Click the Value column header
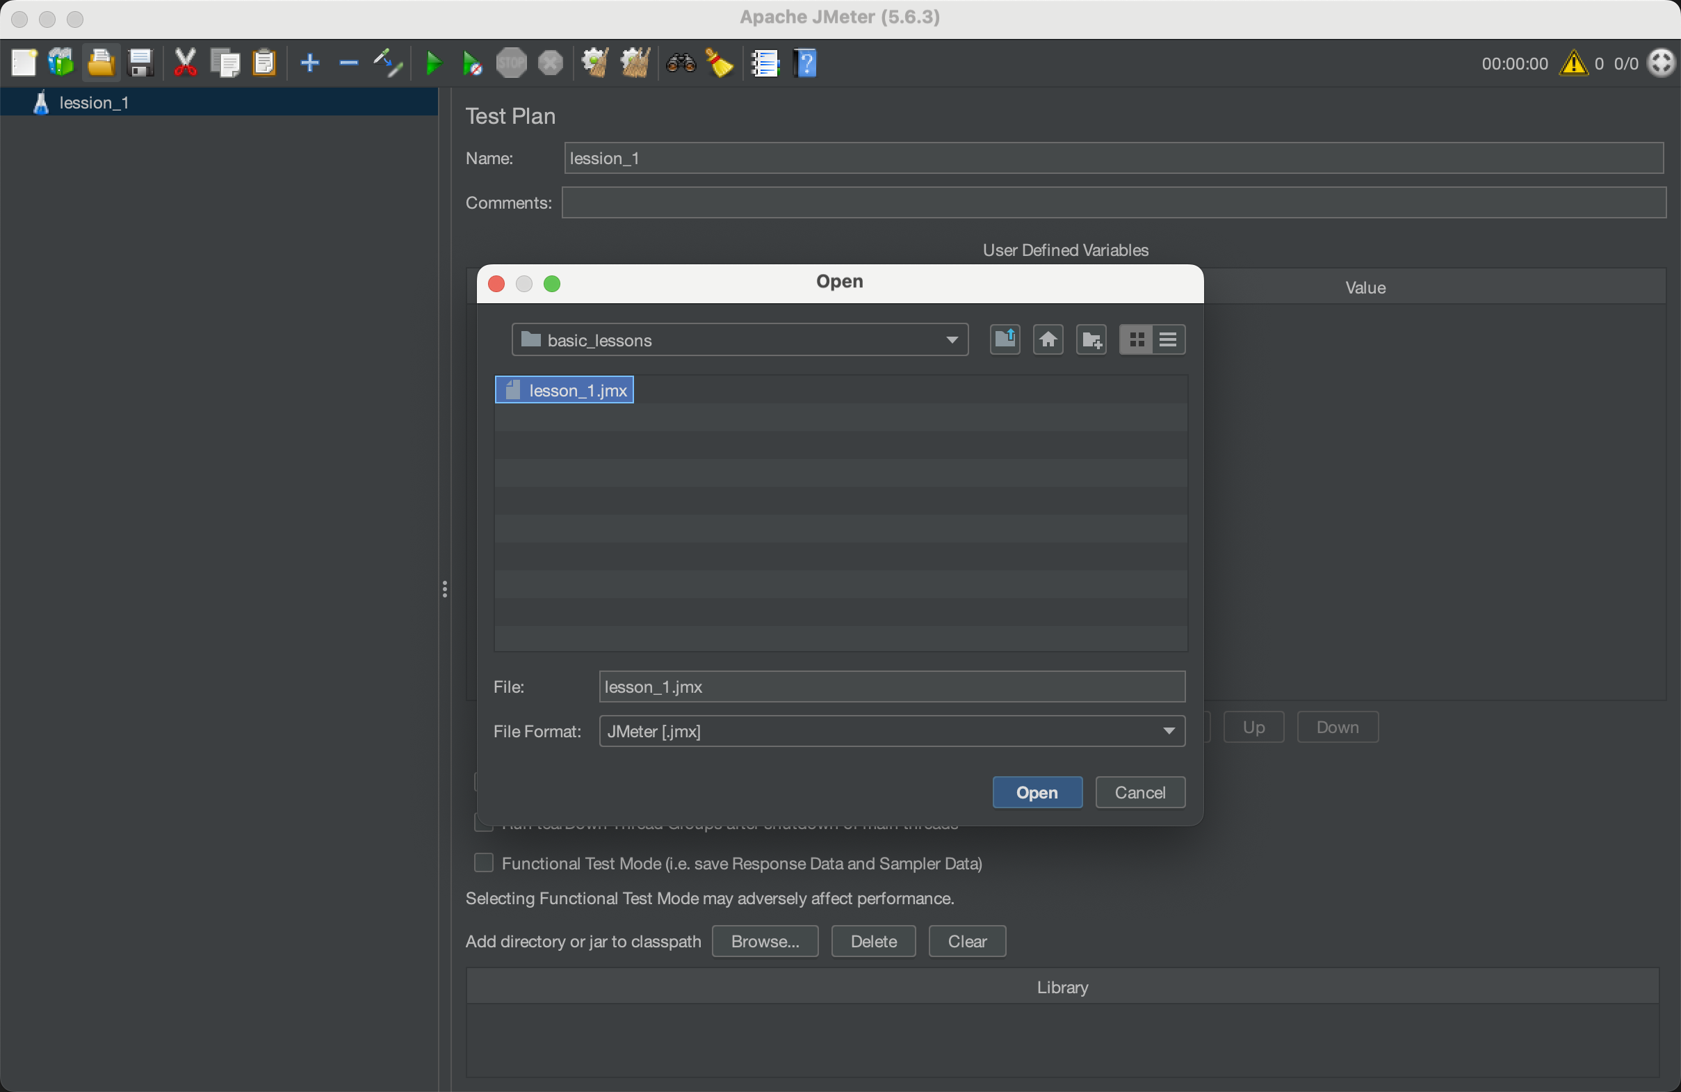1681x1092 pixels. click(1365, 288)
